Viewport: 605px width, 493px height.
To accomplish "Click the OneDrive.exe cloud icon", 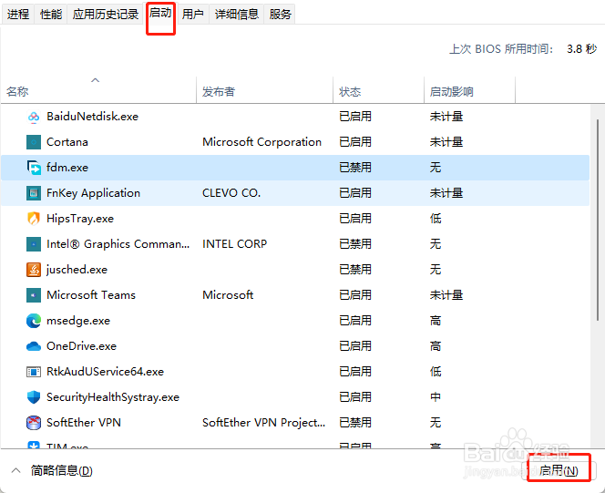I will coord(34,346).
